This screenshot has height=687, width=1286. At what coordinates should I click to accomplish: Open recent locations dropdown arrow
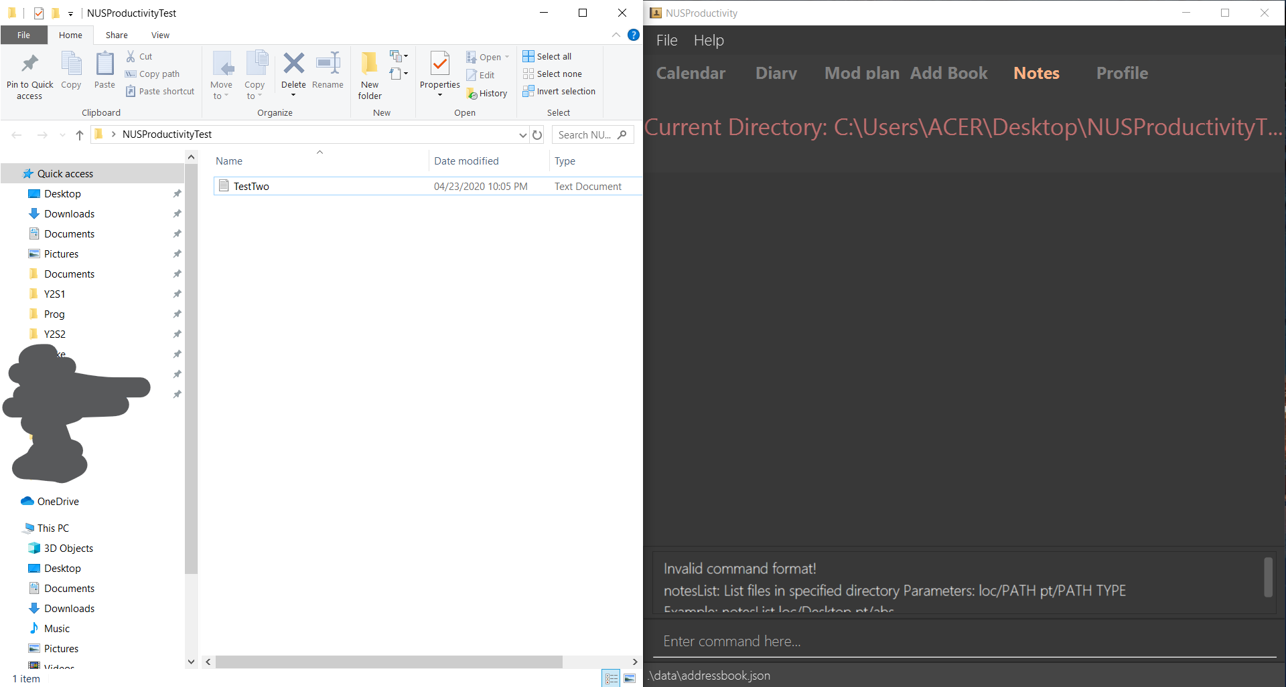62,134
